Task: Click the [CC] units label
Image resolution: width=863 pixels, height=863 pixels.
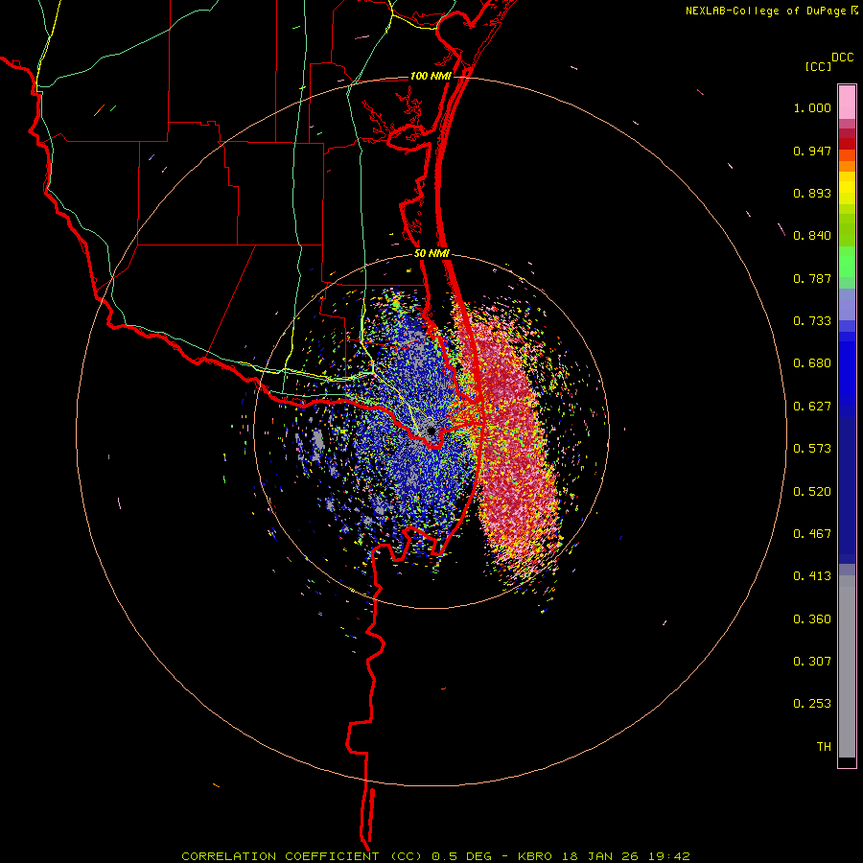Action: click(x=818, y=66)
